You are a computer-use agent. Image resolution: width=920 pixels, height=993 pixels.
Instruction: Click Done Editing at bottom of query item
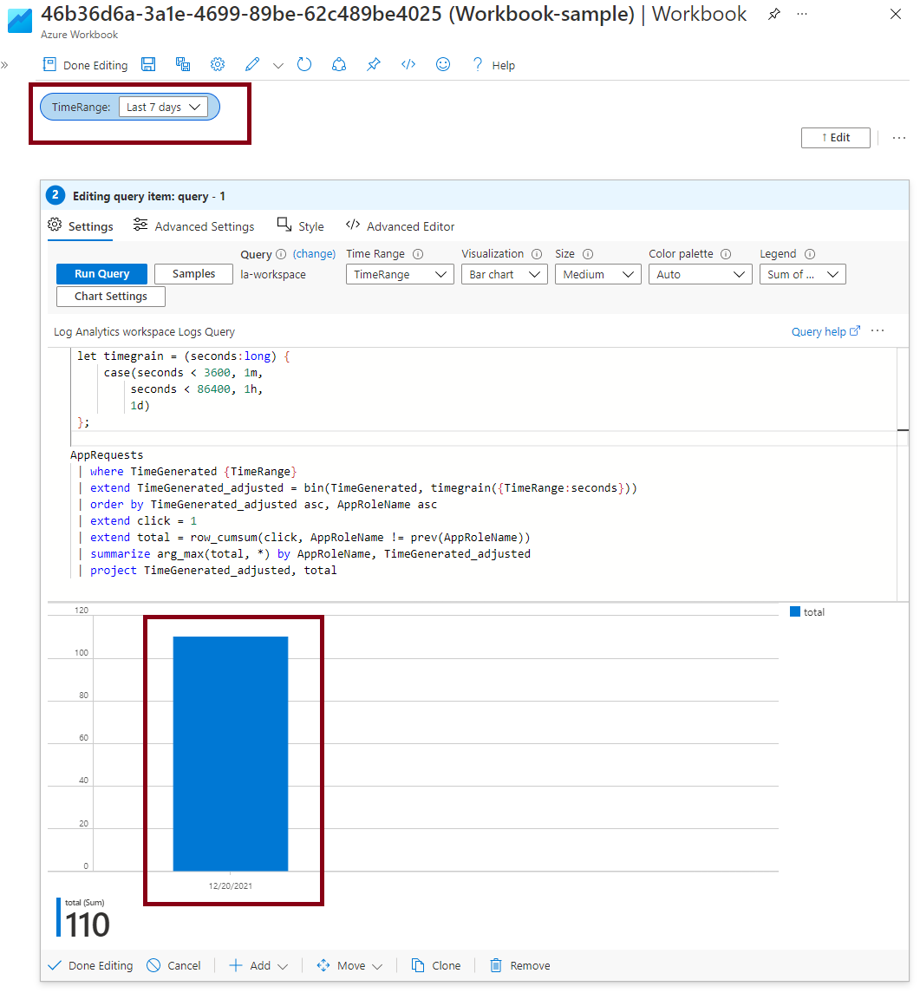click(x=90, y=965)
